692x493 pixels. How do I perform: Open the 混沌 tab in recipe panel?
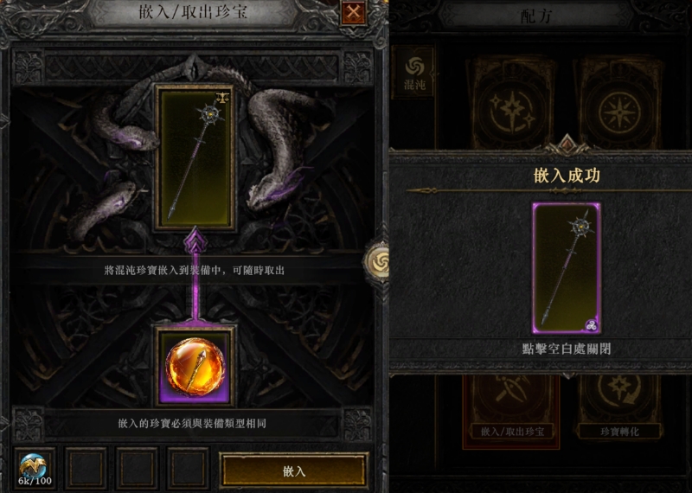414,73
